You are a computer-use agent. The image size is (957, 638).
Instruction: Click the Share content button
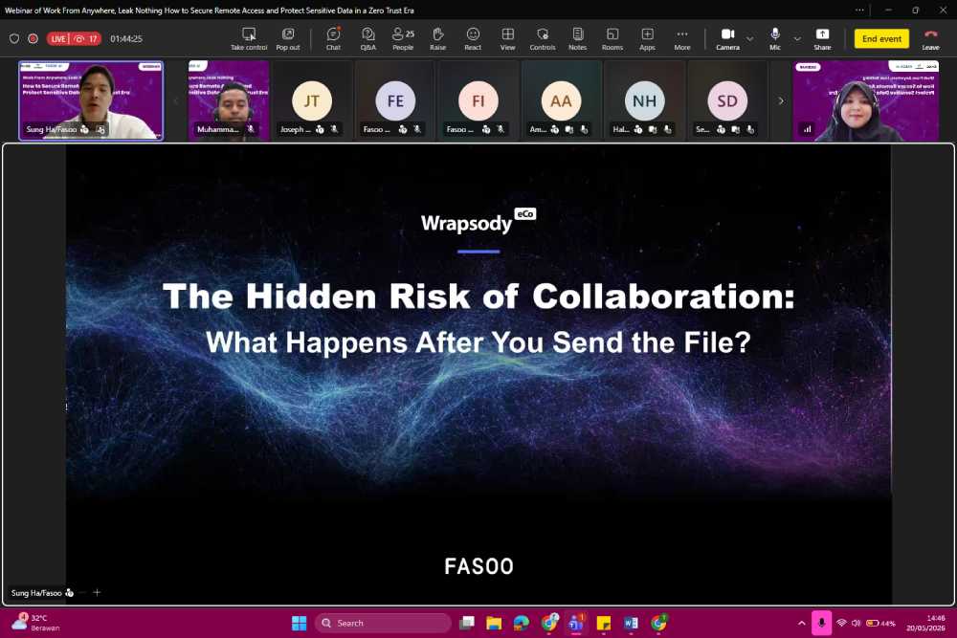tap(822, 39)
